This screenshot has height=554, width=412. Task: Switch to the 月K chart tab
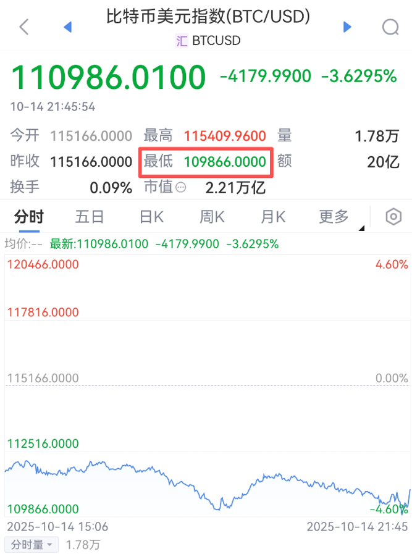pyautogui.click(x=272, y=217)
